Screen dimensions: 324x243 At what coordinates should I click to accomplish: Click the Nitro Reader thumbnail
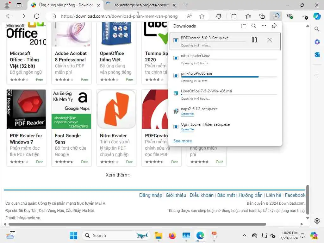(x=116, y=109)
